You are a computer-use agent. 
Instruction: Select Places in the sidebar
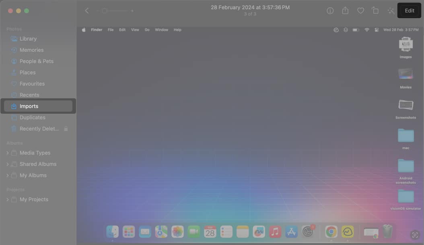click(38, 72)
